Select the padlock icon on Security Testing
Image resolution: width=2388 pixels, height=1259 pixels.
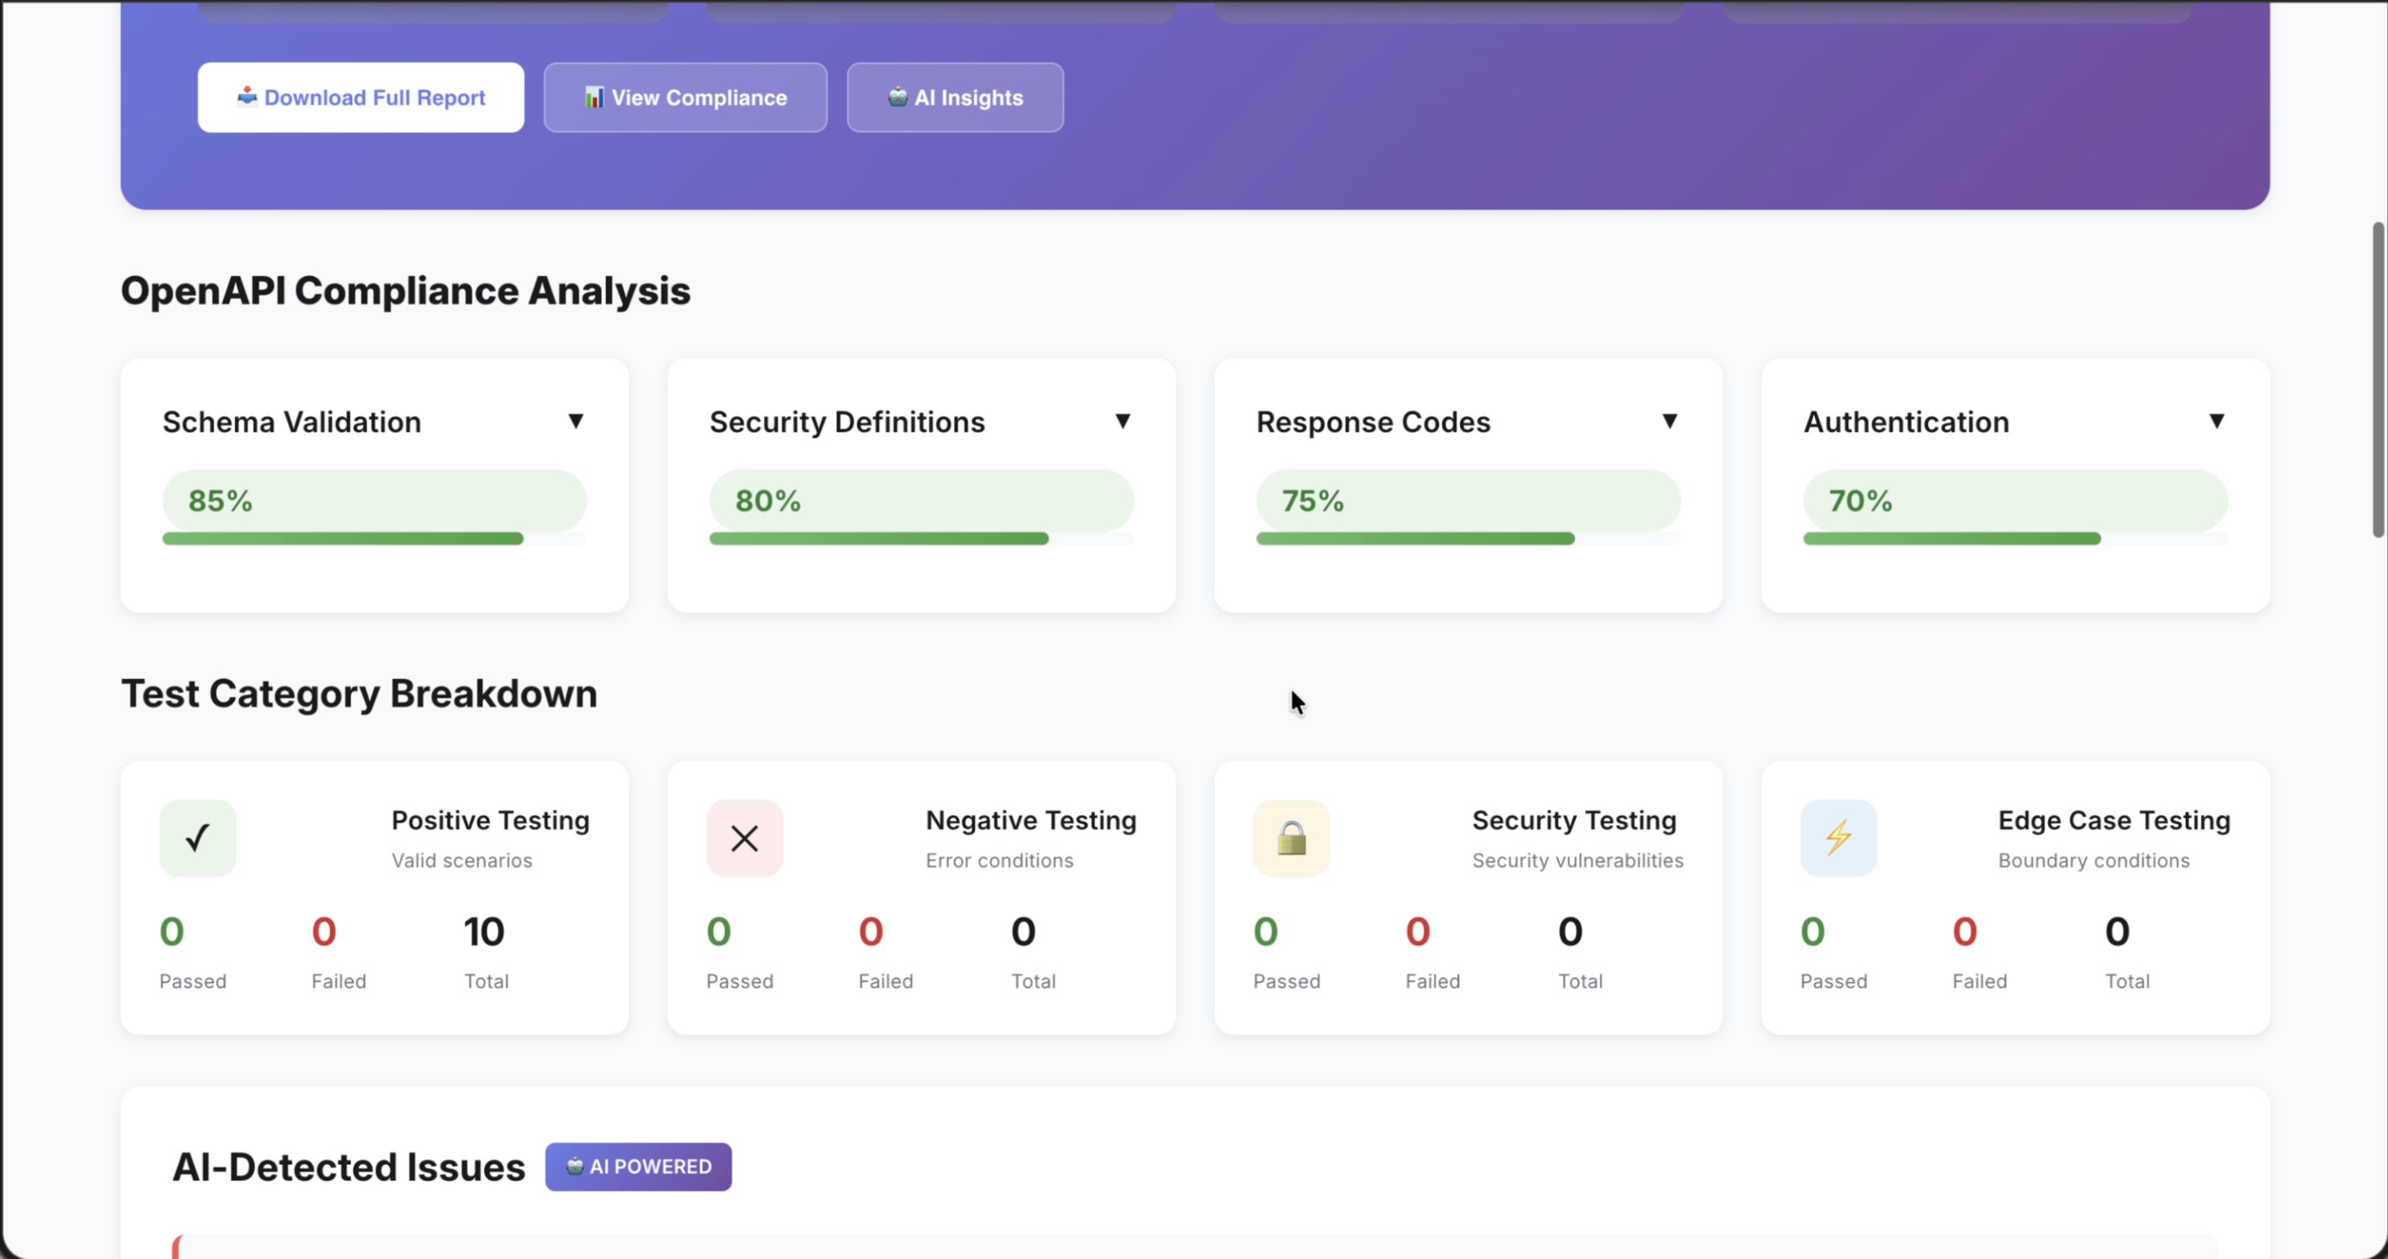1290,837
